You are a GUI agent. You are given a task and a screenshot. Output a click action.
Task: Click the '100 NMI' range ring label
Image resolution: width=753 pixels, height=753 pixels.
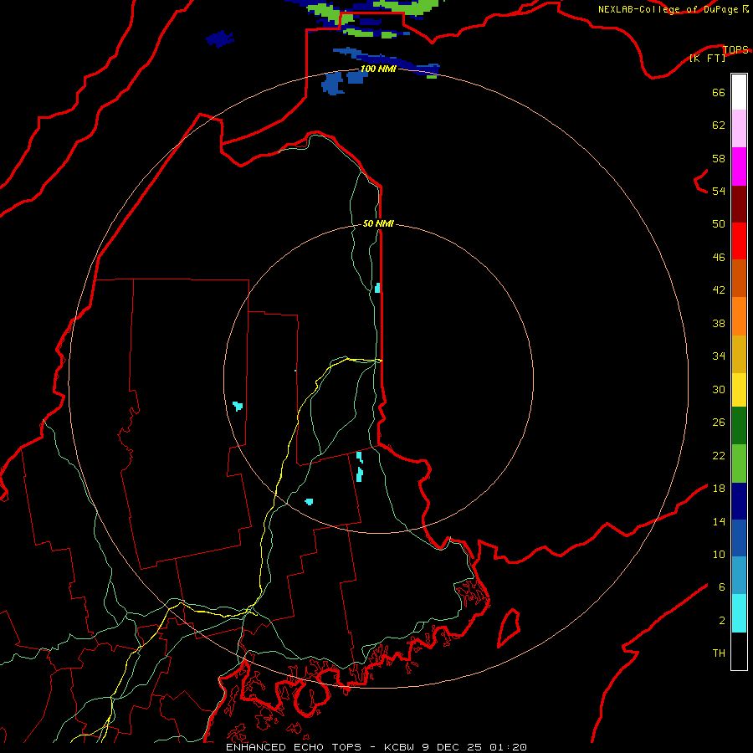378,69
